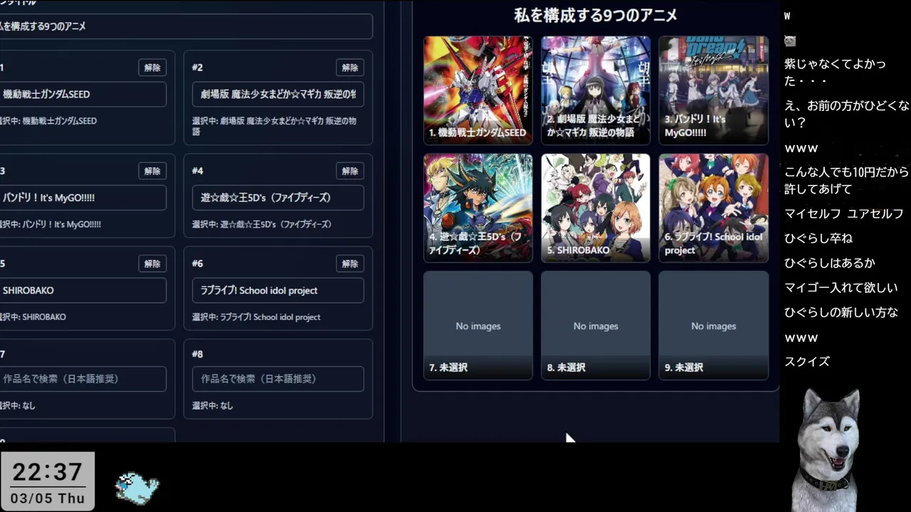This screenshot has height=512, width=911.
Task: Focus the title field 私を構成する9つのアニメ
Action: tap(185, 26)
